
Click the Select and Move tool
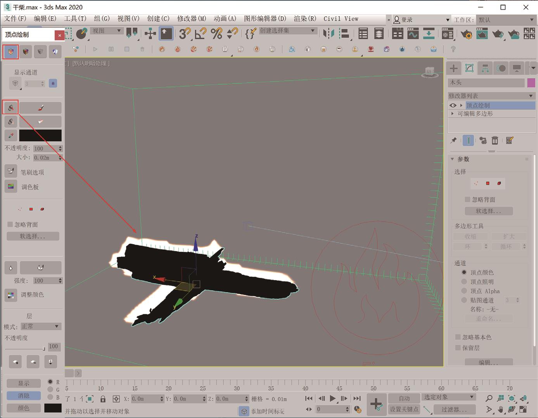150,34
